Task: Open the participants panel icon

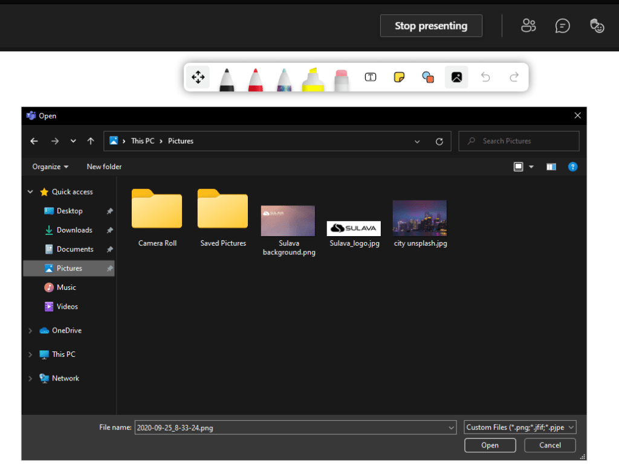Action: click(x=528, y=26)
